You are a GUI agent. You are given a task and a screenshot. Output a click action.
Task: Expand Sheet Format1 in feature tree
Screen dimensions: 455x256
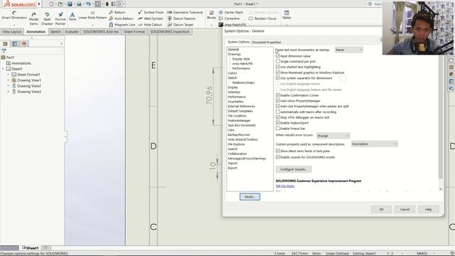point(8,75)
